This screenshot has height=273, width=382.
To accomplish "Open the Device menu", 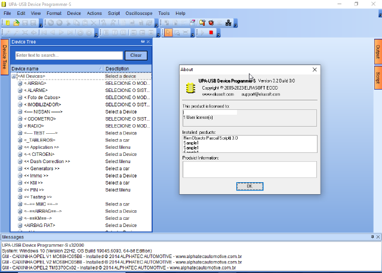I will tap(74, 13).
